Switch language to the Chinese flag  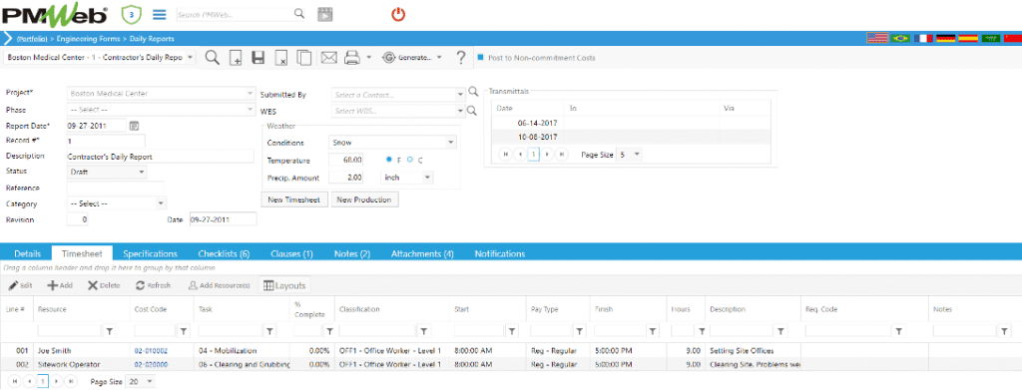(x=1013, y=39)
